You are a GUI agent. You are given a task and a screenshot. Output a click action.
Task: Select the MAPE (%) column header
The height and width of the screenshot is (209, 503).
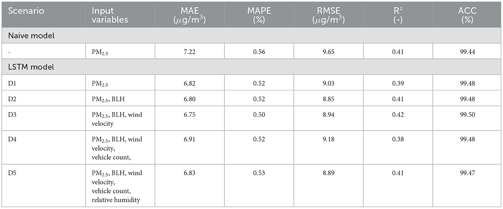[259, 15]
